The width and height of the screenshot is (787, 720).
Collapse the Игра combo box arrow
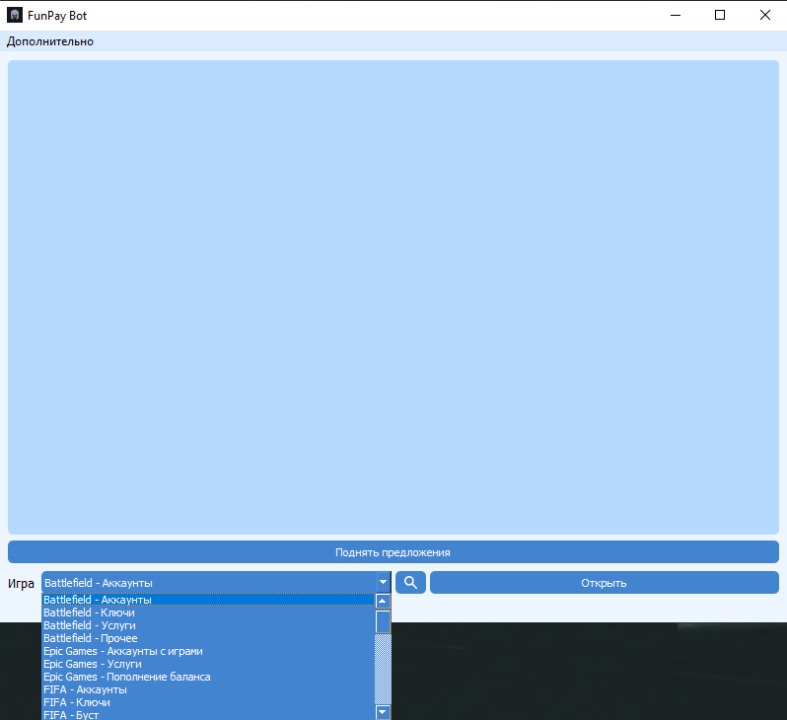(383, 583)
